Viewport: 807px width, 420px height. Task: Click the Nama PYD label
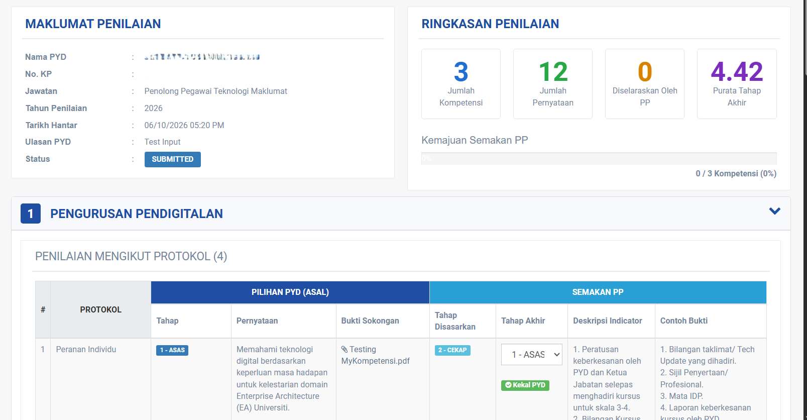(46, 57)
